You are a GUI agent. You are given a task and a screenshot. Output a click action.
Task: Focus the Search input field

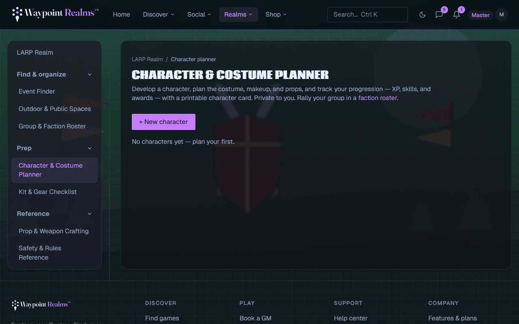(368, 14)
